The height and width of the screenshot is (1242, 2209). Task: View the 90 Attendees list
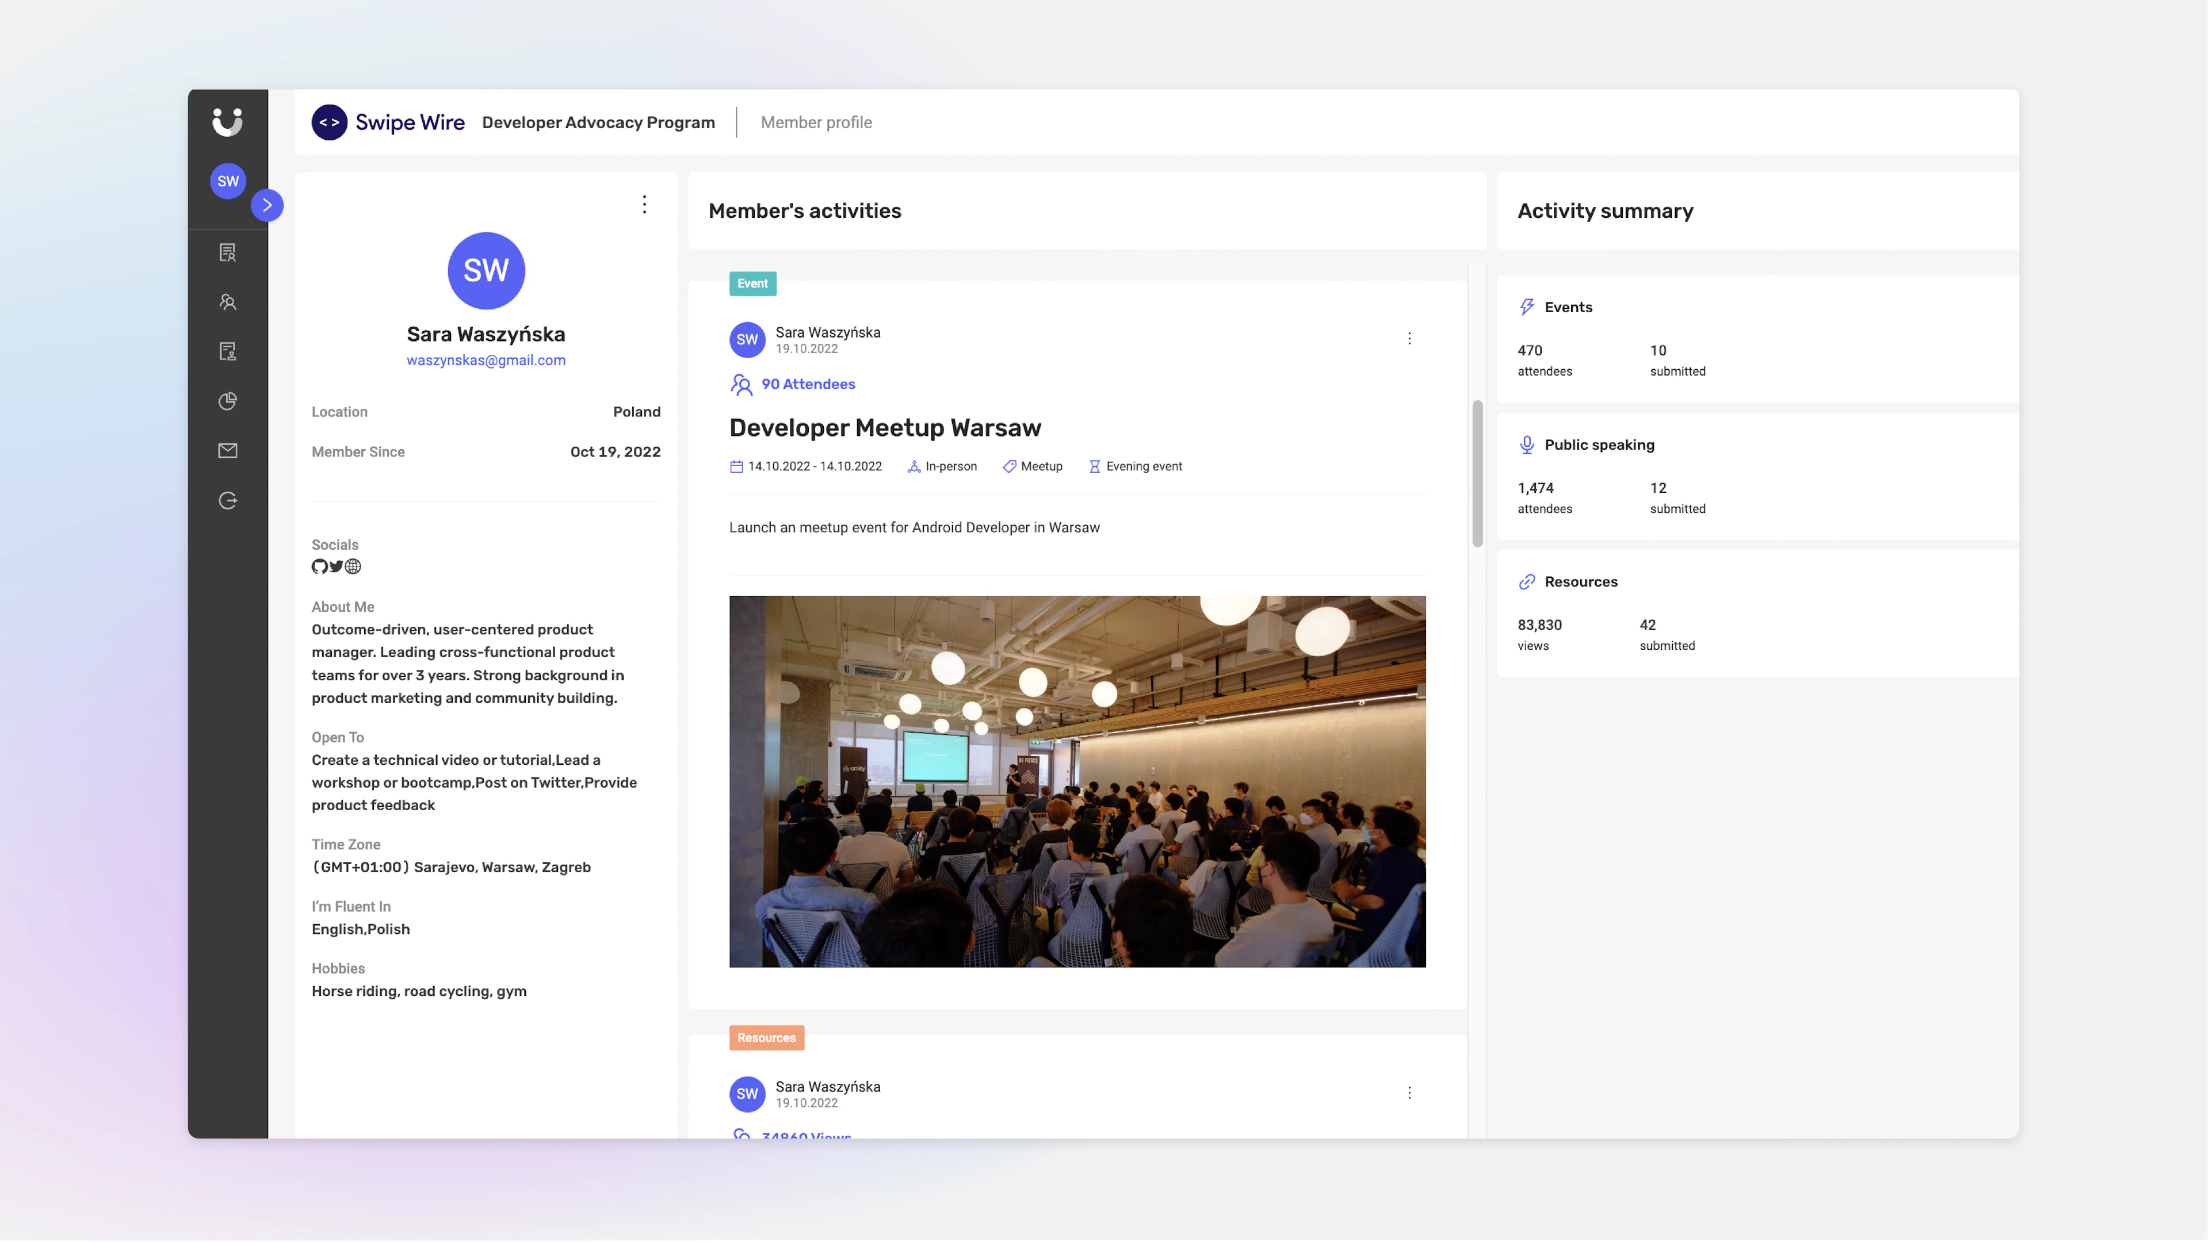click(807, 384)
